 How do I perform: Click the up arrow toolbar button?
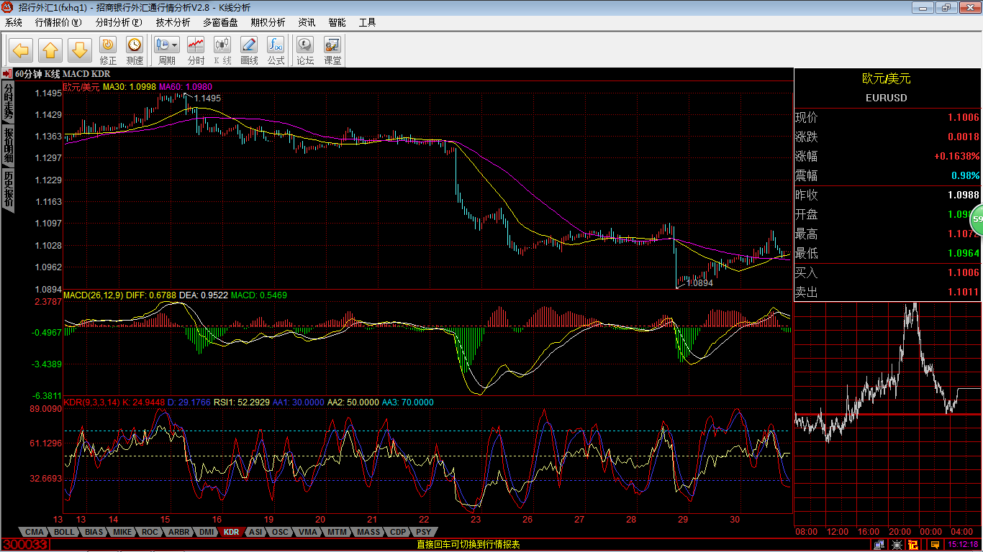pyautogui.click(x=50, y=50)
